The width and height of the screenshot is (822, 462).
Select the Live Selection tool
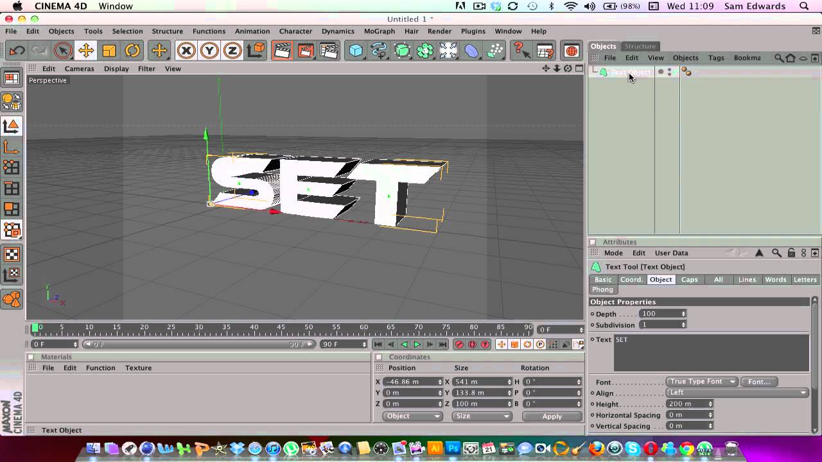(x=62, y=50)
